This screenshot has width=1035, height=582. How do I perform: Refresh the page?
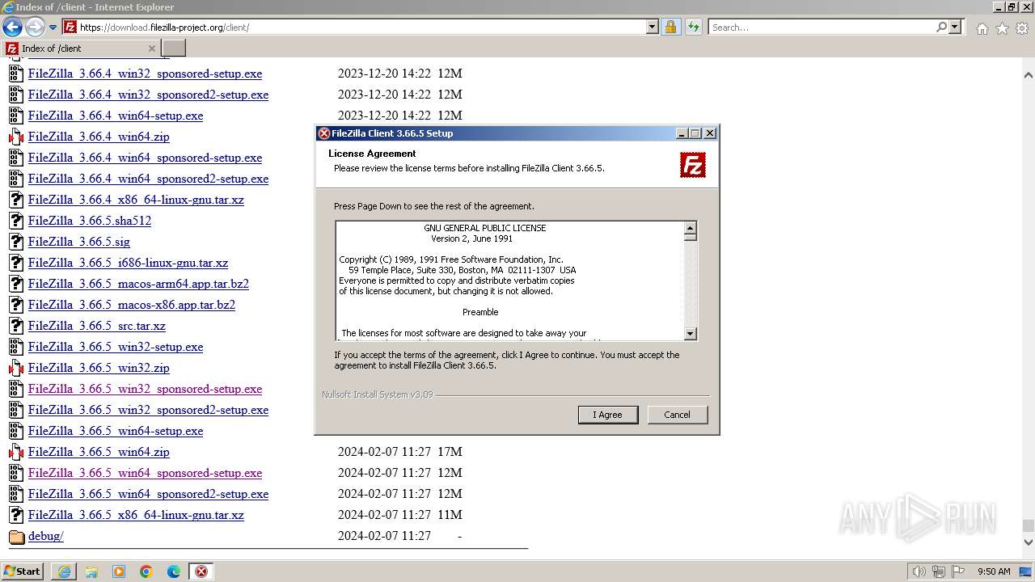tap(693, 27)
